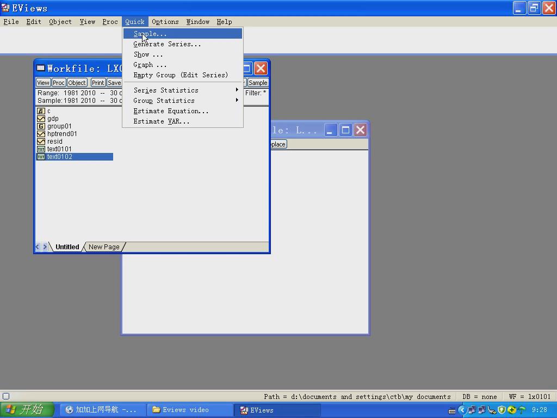557x418 pixels.
Task: Click the WF = lx0101 status field
Action: click(x=530, y=397)
